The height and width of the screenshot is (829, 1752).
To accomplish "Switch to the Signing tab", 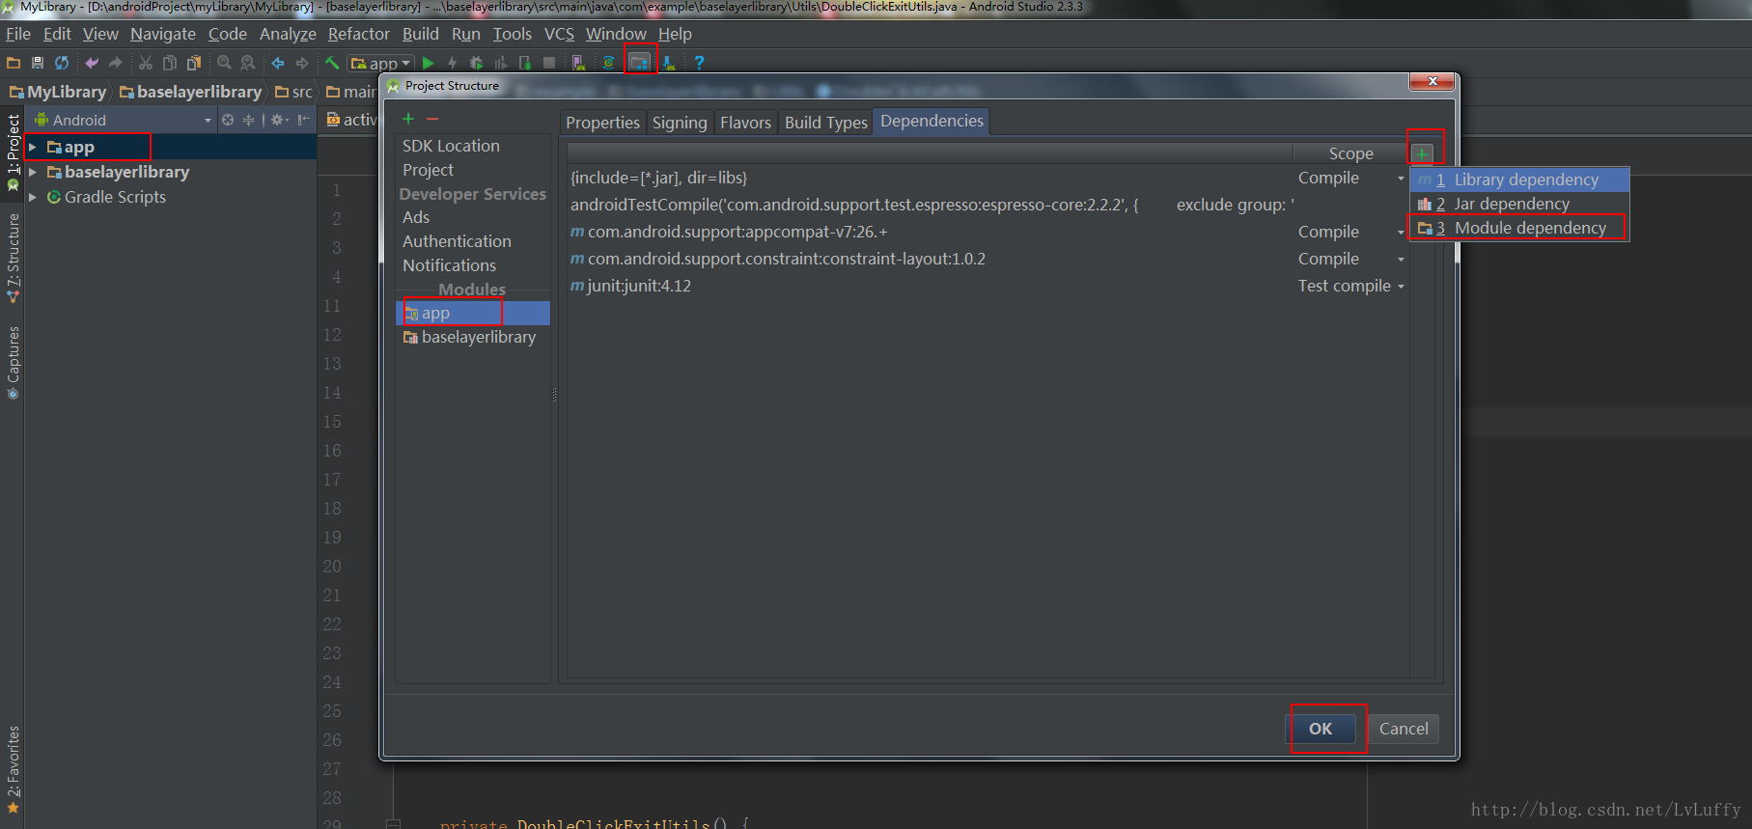I will click(x=680, y=123).
